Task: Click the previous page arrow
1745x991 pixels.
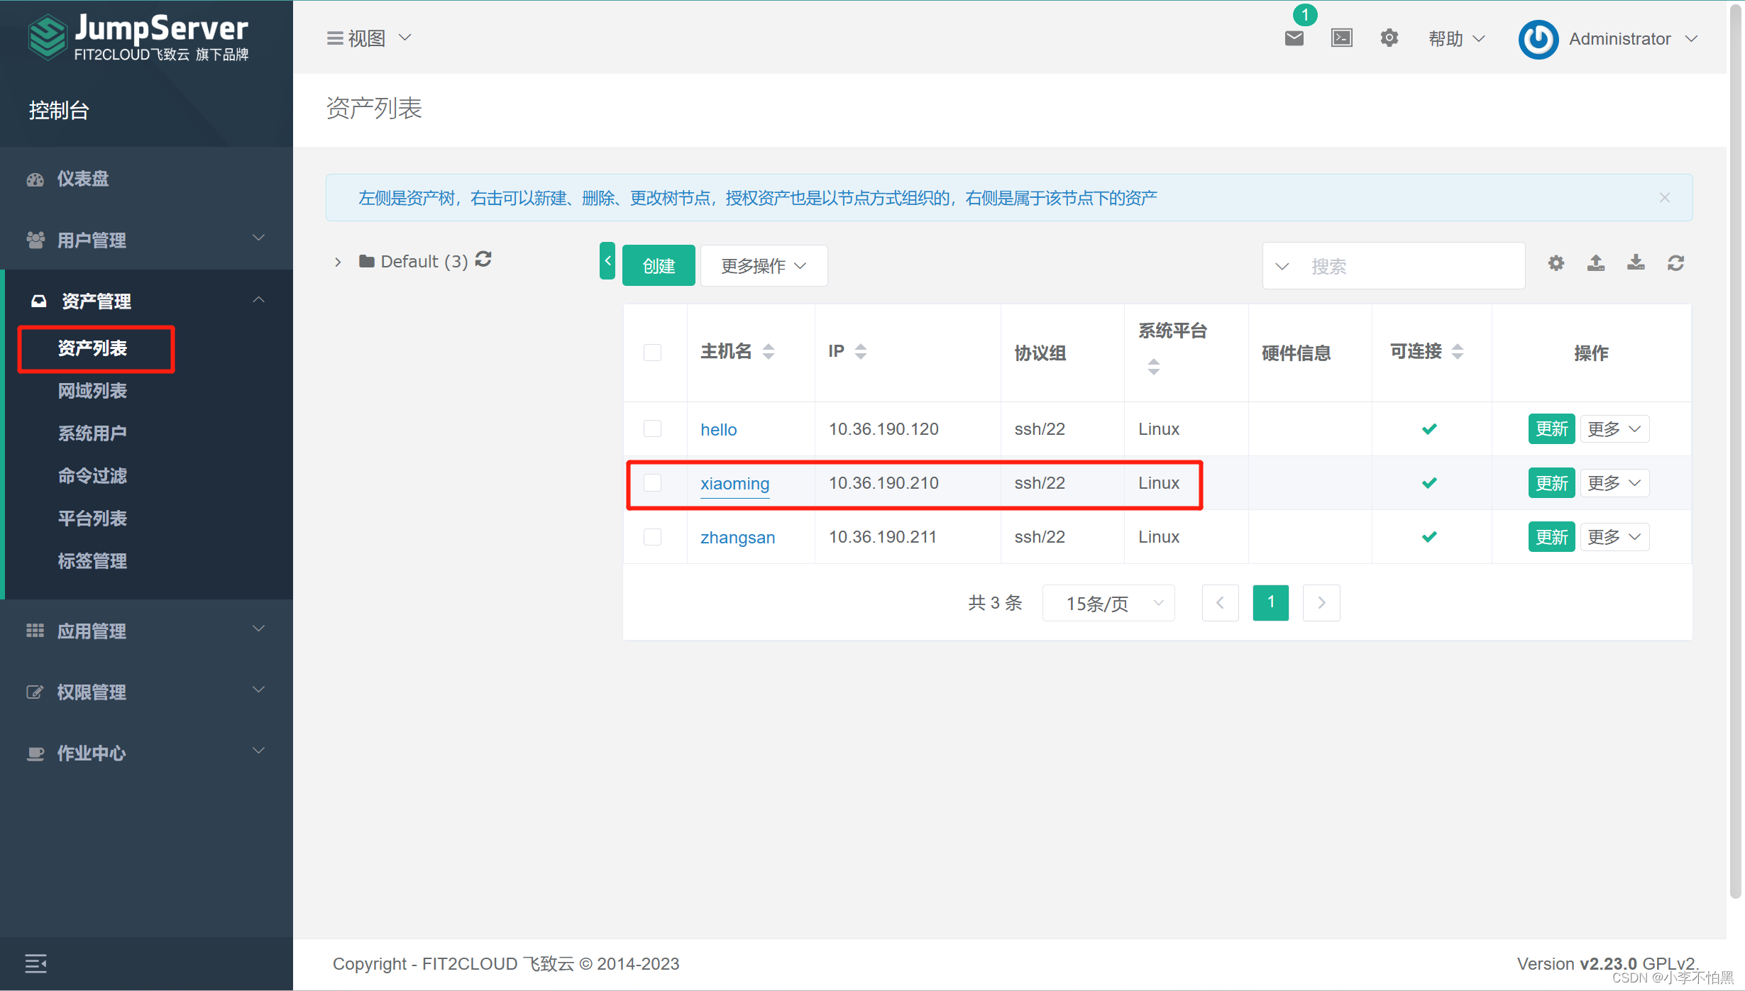Action: pyautogui.click(x=1220, y=603)
